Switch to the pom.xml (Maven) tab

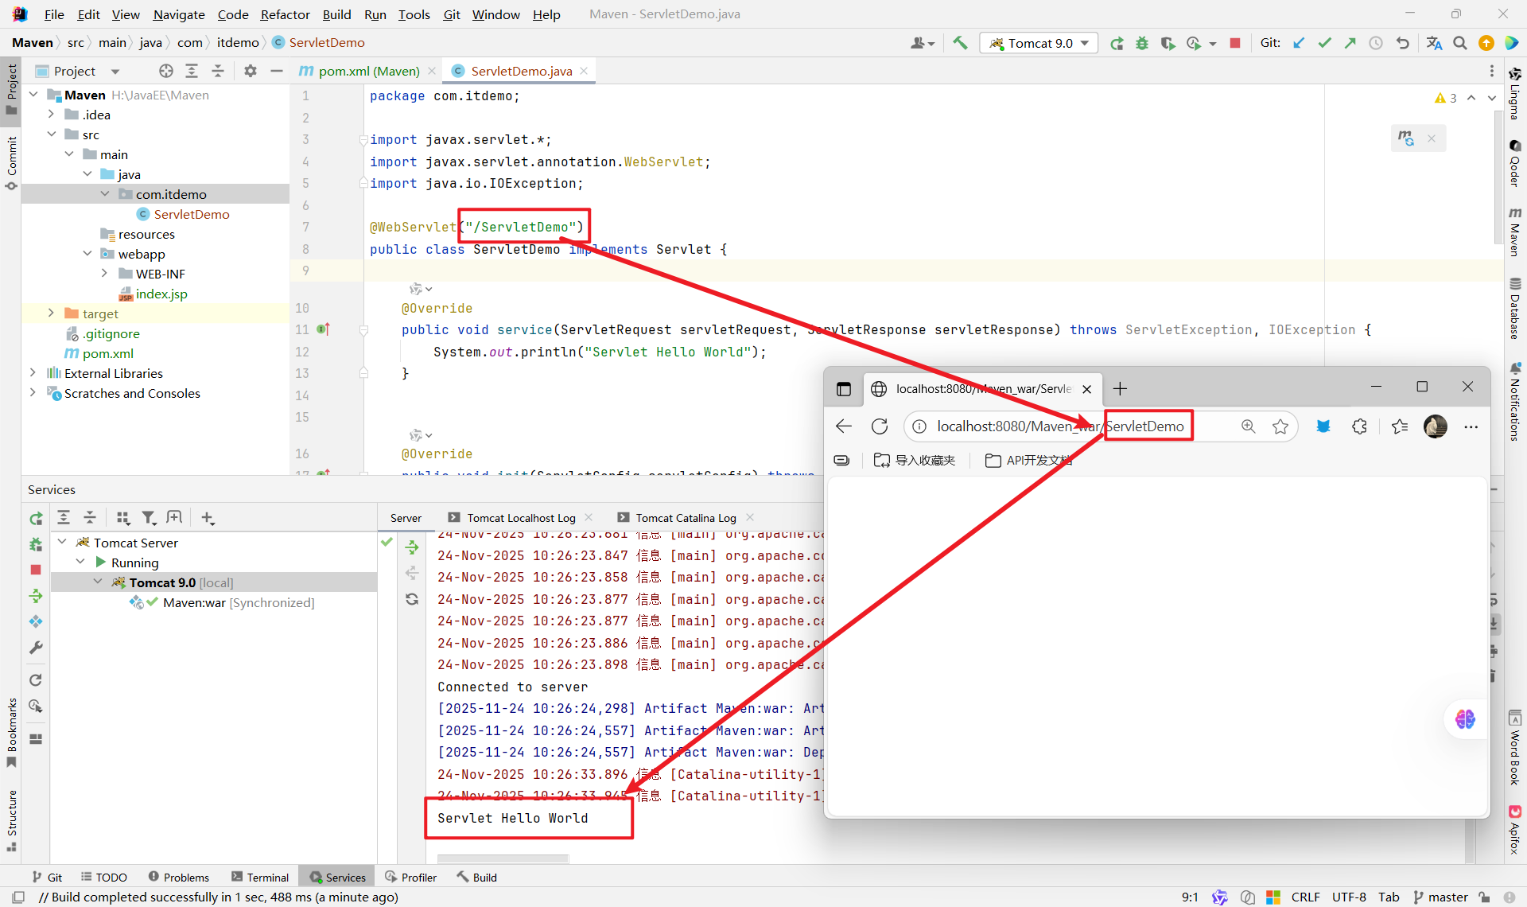[x=368, y=71]
